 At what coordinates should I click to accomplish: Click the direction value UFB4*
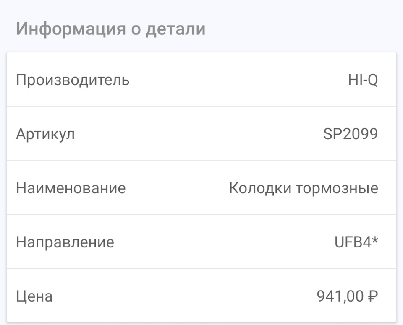[356, 242]
